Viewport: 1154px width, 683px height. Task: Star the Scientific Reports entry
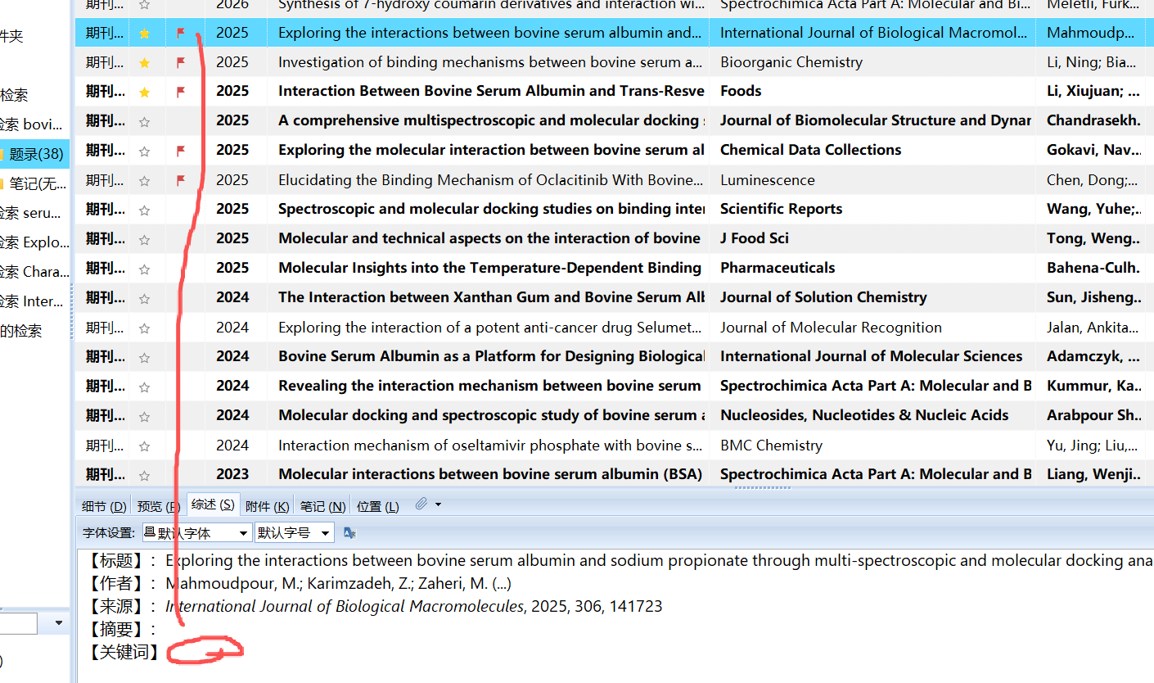click(145, 210)
